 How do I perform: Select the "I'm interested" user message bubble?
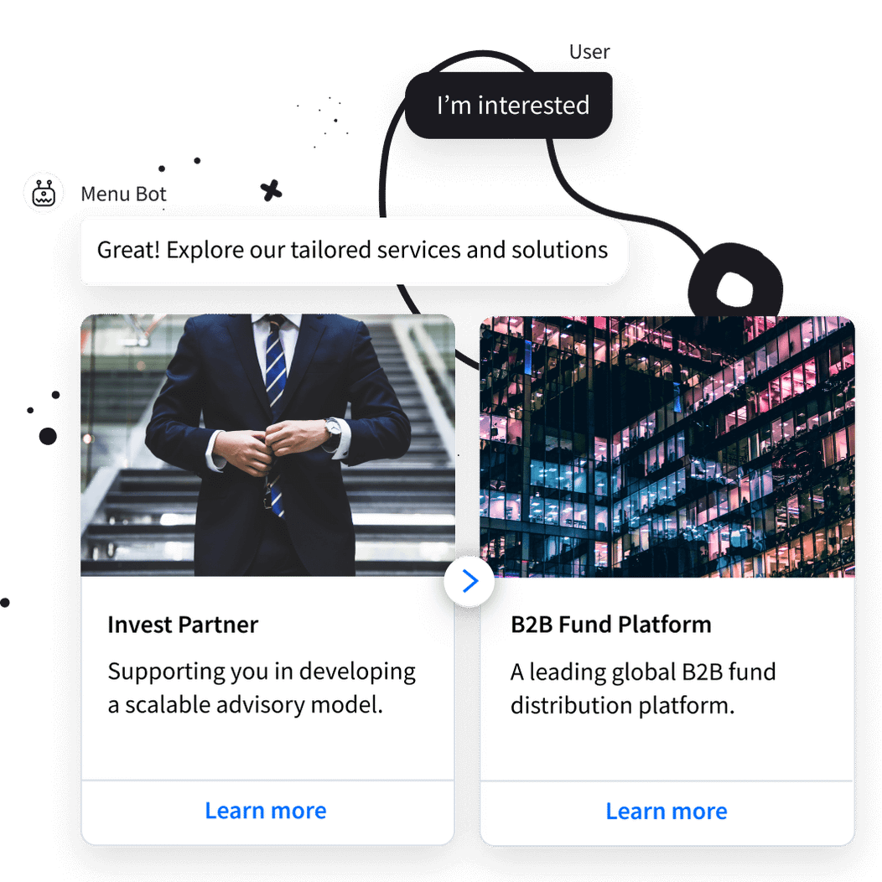[509, 105]
